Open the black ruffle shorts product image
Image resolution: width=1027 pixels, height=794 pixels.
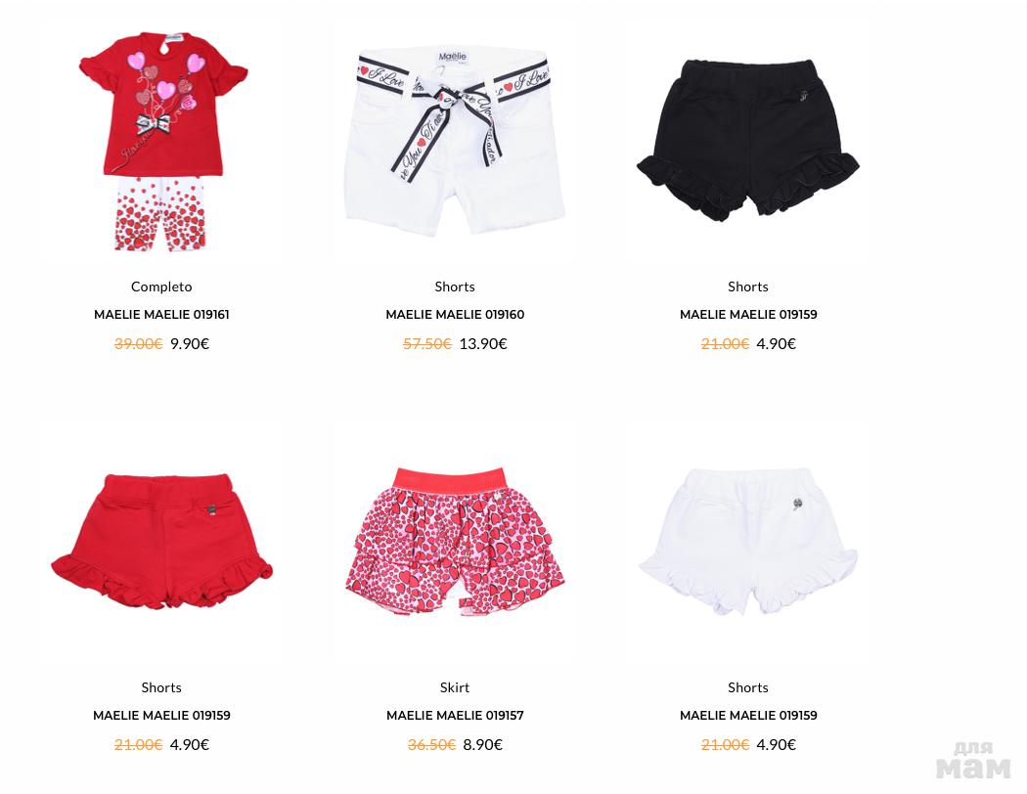click(x=748, y=140)
